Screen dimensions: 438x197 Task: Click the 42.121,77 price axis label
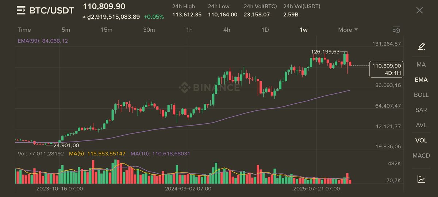pyautogui.click(x=388, y=127)
